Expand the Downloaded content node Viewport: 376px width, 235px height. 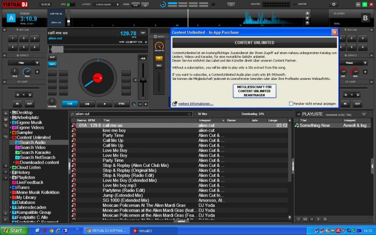pos(14,163)
